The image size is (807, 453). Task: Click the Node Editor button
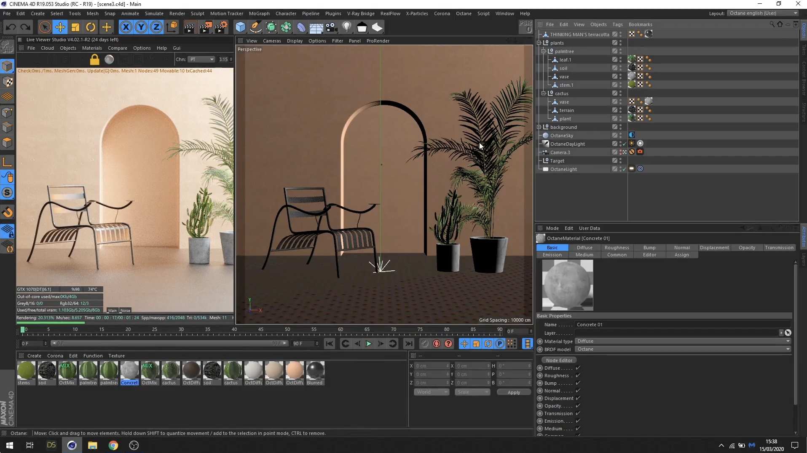[x=559, y=360]
